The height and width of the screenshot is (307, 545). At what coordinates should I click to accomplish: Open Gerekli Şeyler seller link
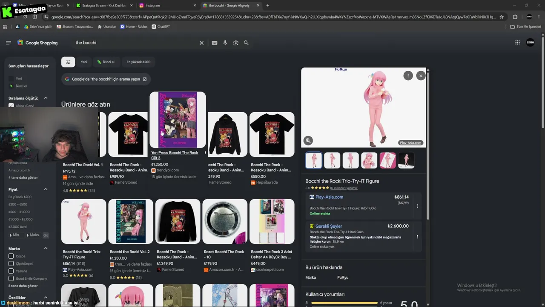(329, 226)
